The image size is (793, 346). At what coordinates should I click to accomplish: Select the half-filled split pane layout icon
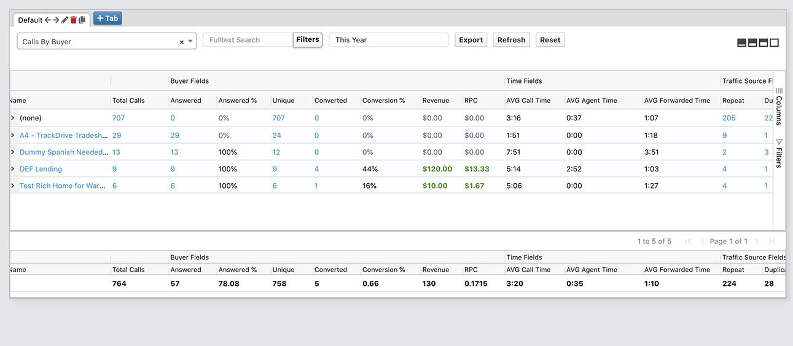click(x=752, y=42)
